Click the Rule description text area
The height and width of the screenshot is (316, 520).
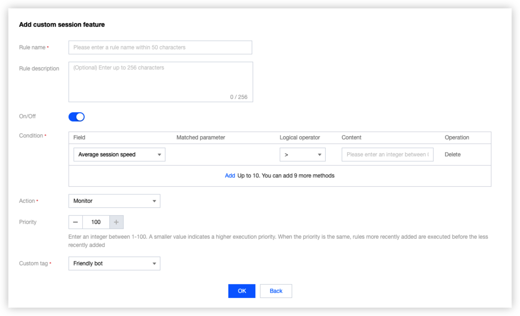point(160,81)
